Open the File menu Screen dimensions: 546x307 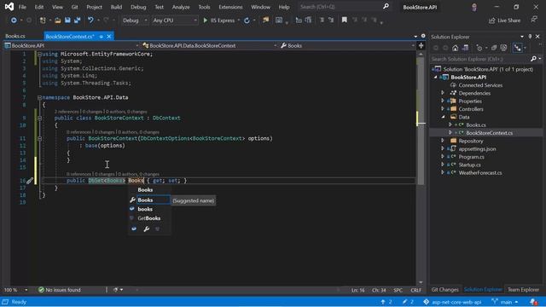(22, 7)
